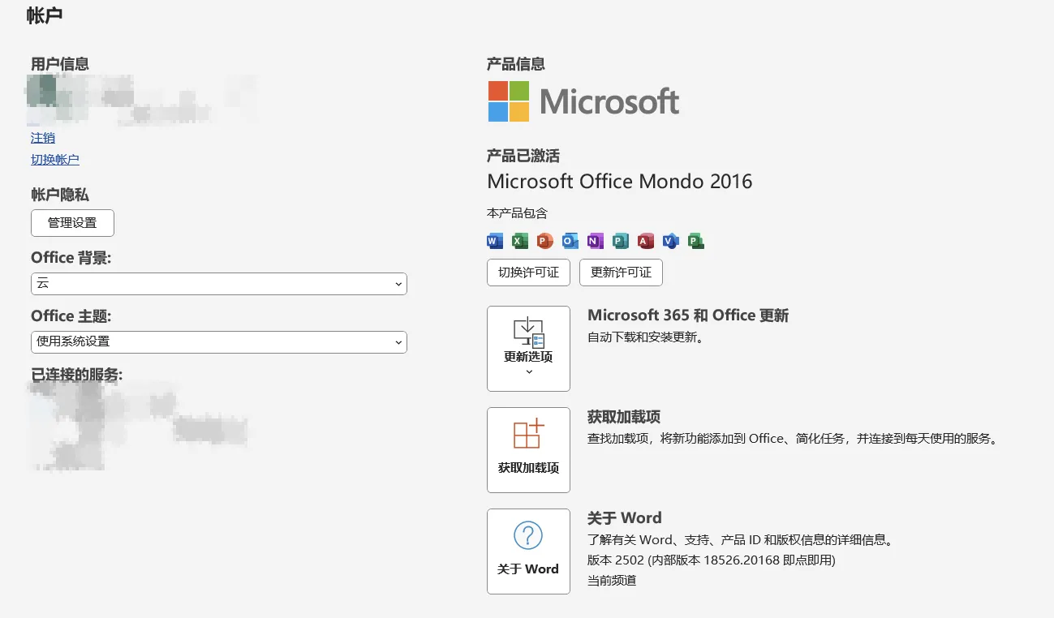The image size is (1054, 618).
Task: Select the Excel app icon
Action: (519, 241)
